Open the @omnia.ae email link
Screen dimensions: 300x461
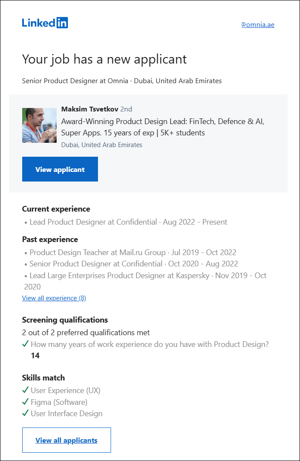pos(258,25)
